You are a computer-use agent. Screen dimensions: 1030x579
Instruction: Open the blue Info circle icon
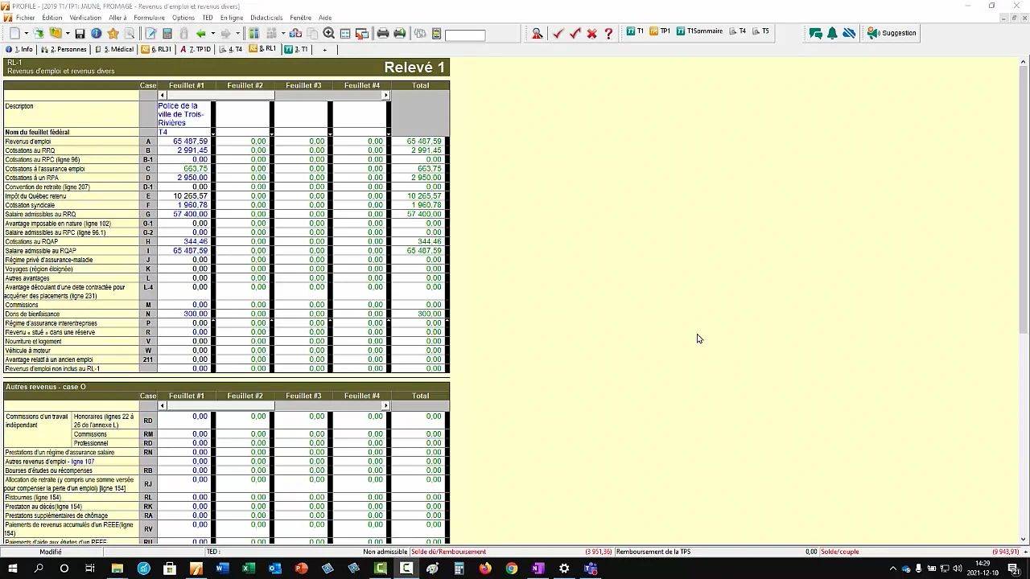coord(96,34)
